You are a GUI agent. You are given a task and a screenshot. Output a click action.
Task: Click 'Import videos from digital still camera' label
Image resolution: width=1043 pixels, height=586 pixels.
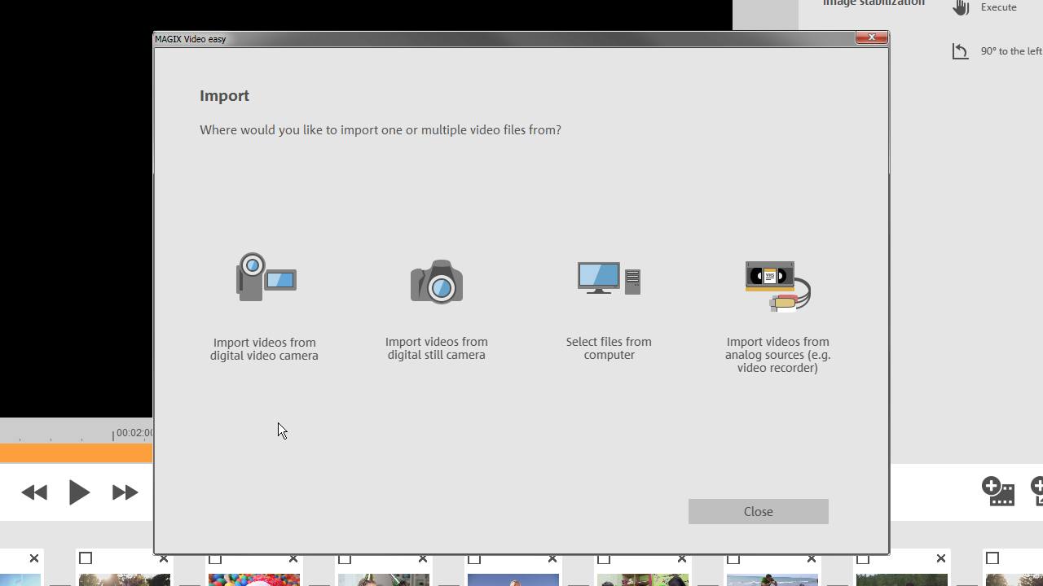pos(437,348)
